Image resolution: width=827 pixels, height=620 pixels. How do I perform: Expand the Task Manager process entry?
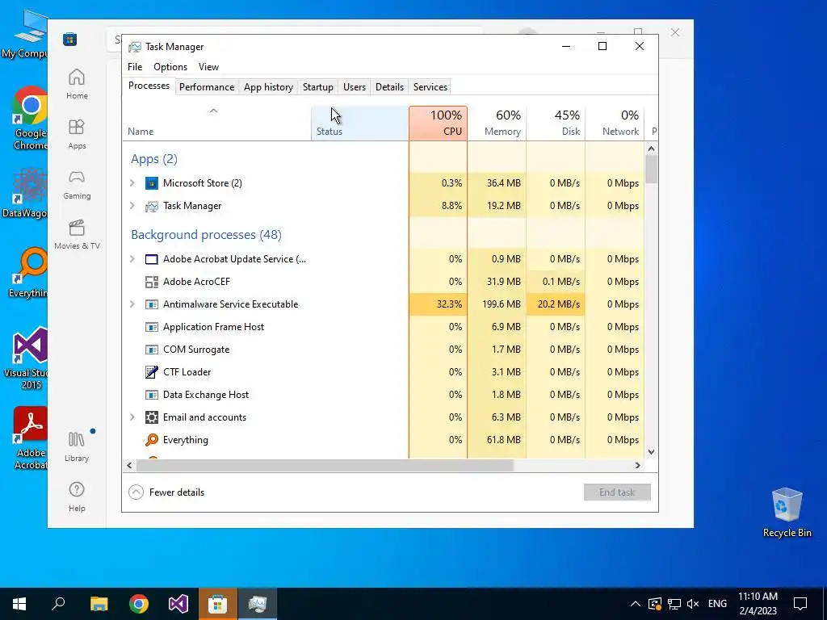132,206
